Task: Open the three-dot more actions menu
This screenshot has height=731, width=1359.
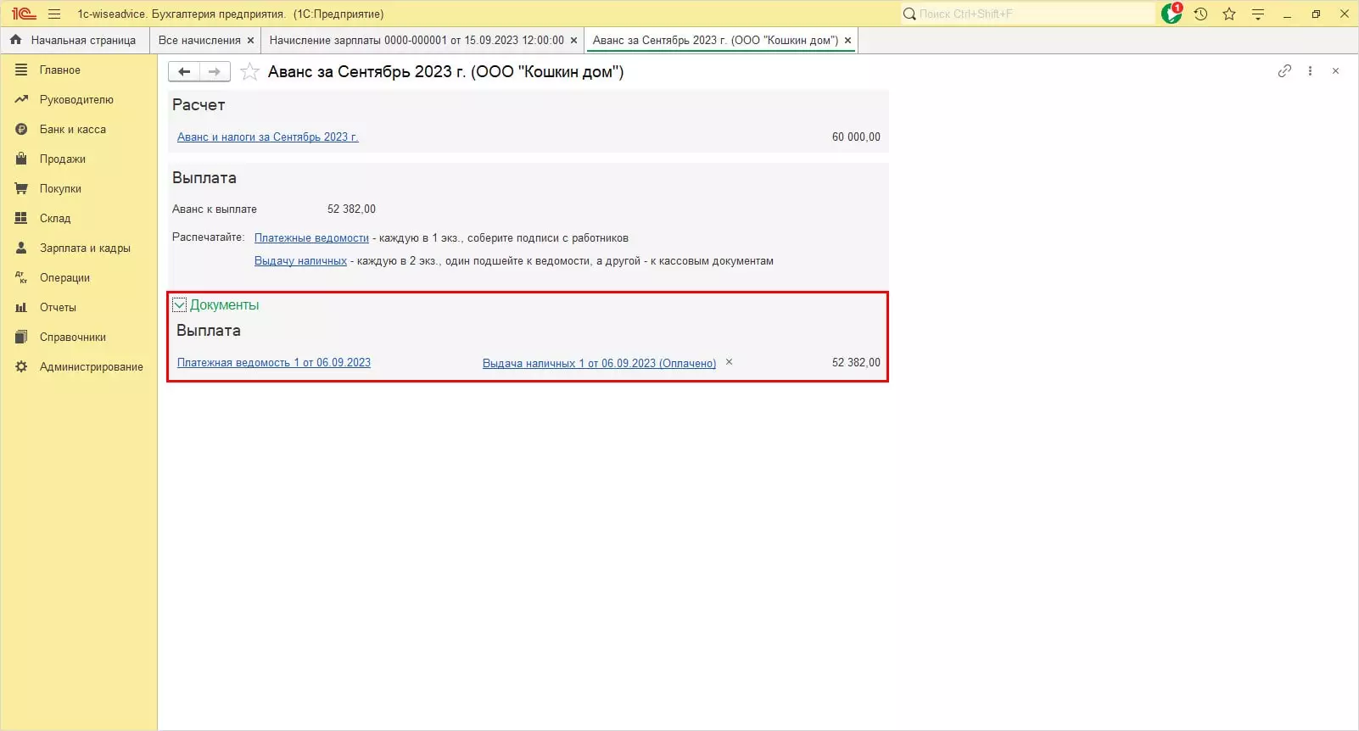Action: pos(1310,71)
